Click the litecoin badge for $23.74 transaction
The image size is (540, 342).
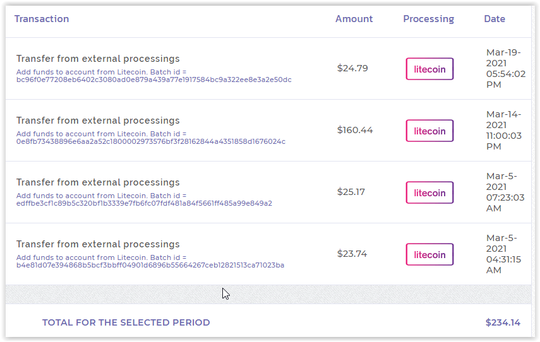[x=429, y=254]
